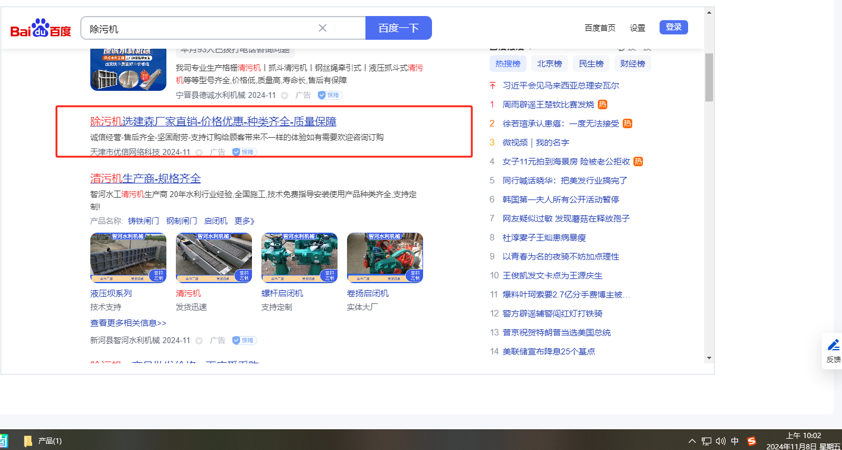Expand 更多 product names link
This screenshot has width=842, height=450.
tap(244, 221)
